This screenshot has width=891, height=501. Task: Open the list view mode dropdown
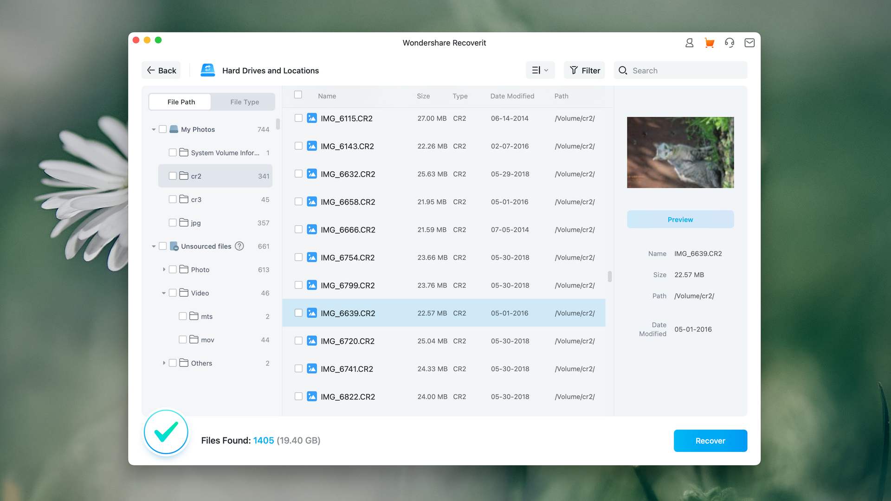pyautogui.click(x=540, y=70)
